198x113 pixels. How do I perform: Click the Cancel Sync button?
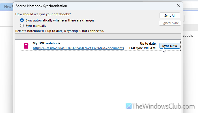point(170,23)
